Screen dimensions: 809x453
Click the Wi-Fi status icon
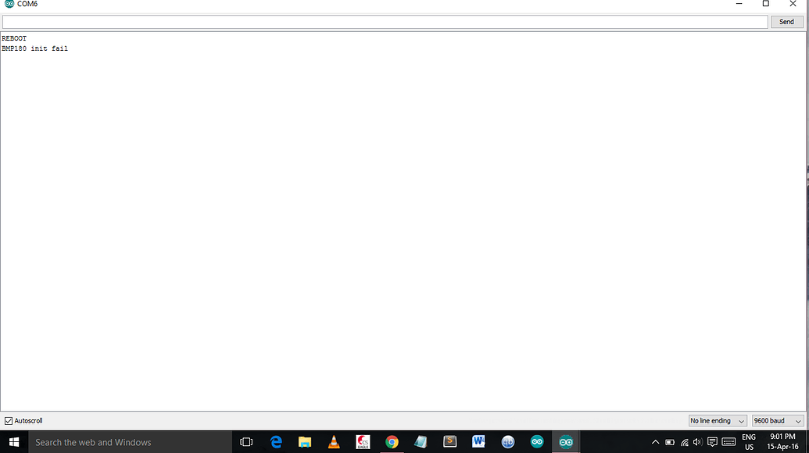coord(684,442)
